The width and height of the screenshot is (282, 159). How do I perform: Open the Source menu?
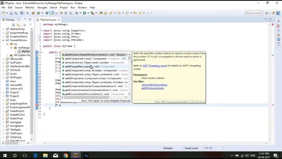[19, 8]
